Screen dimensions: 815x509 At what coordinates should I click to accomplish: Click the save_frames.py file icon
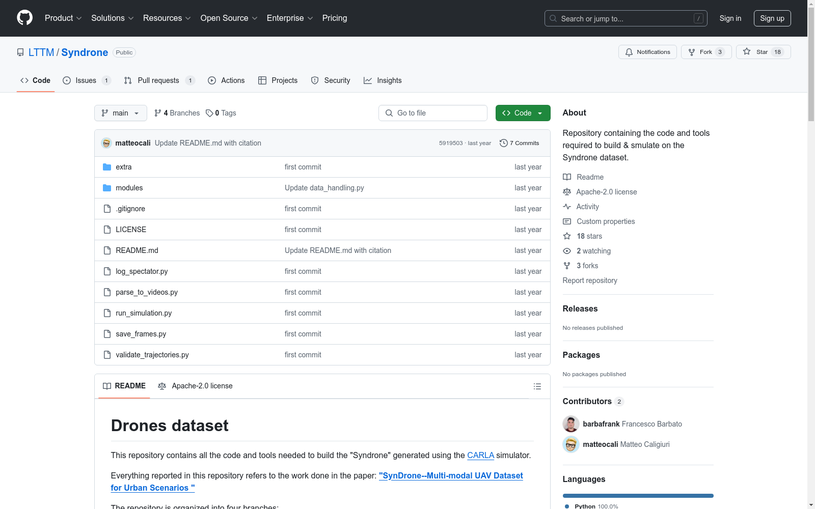point(107,334)
